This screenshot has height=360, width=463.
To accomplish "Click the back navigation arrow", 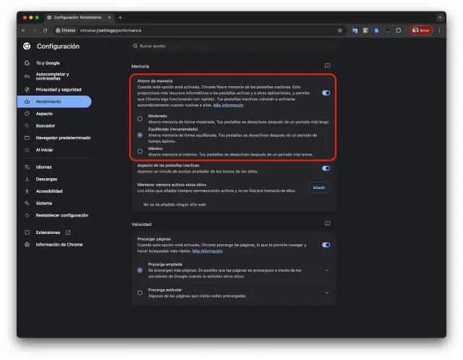I will (x=23, y=30).
